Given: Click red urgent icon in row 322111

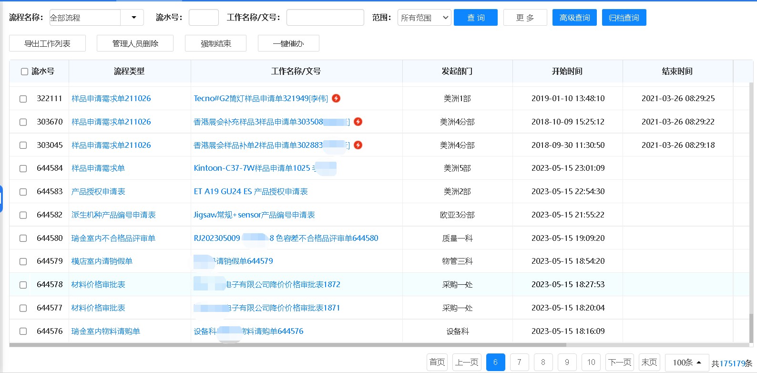Looking at the screenshot, I should point(336,98).
